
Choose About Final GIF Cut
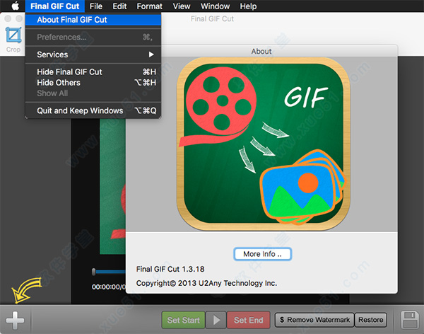click(93, 20)
